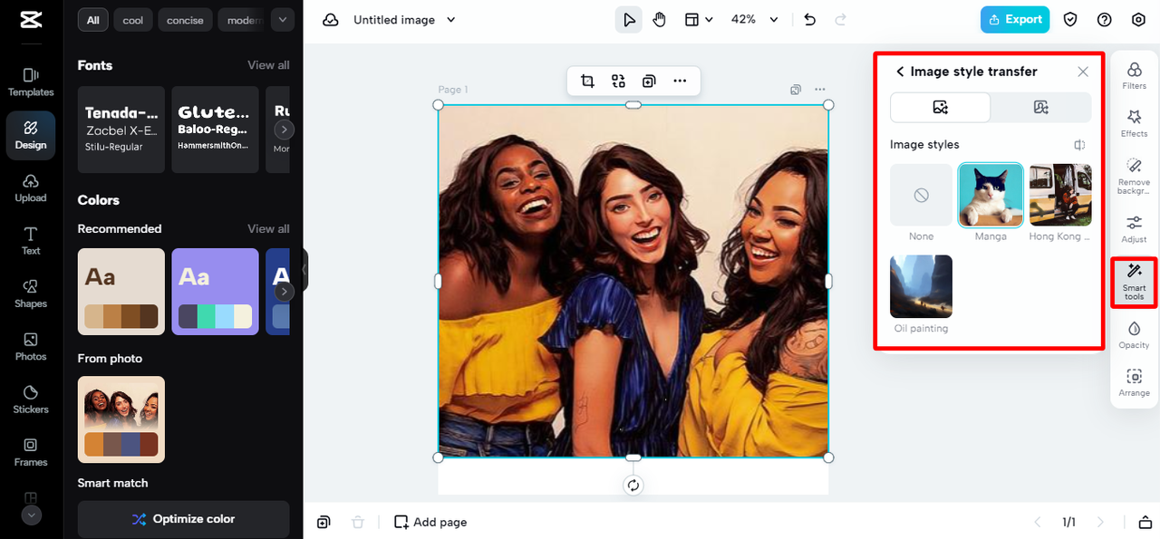Open the Photos sidebar panel

(x=31, y=346)
